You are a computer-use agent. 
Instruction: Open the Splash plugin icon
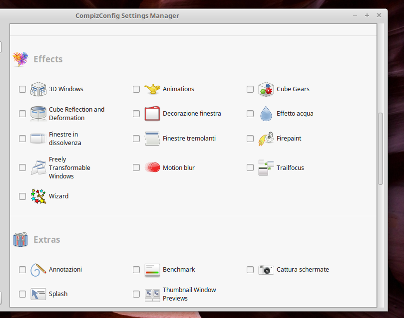coord(38,294)
